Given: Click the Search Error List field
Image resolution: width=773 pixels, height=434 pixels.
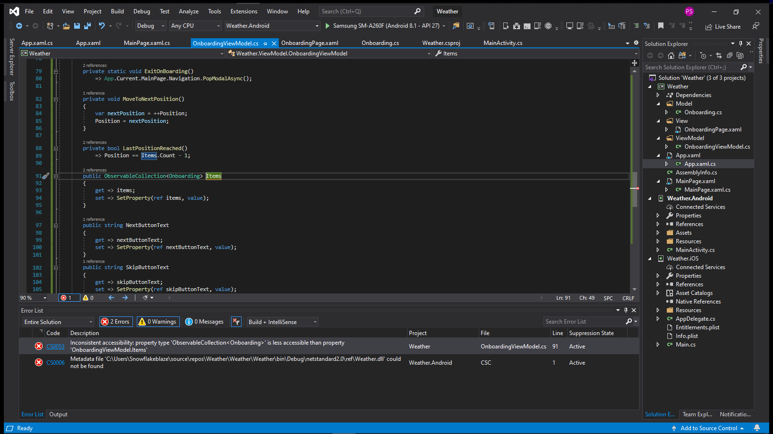Looking at the screenshot, I should tap(585, 322).
